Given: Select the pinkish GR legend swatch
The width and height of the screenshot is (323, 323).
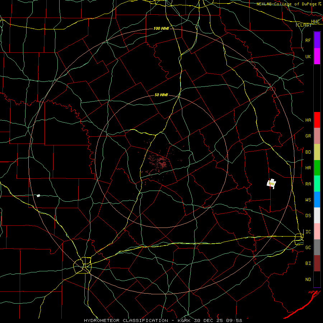Looking at the screenshot, I should tap(317, 136).
